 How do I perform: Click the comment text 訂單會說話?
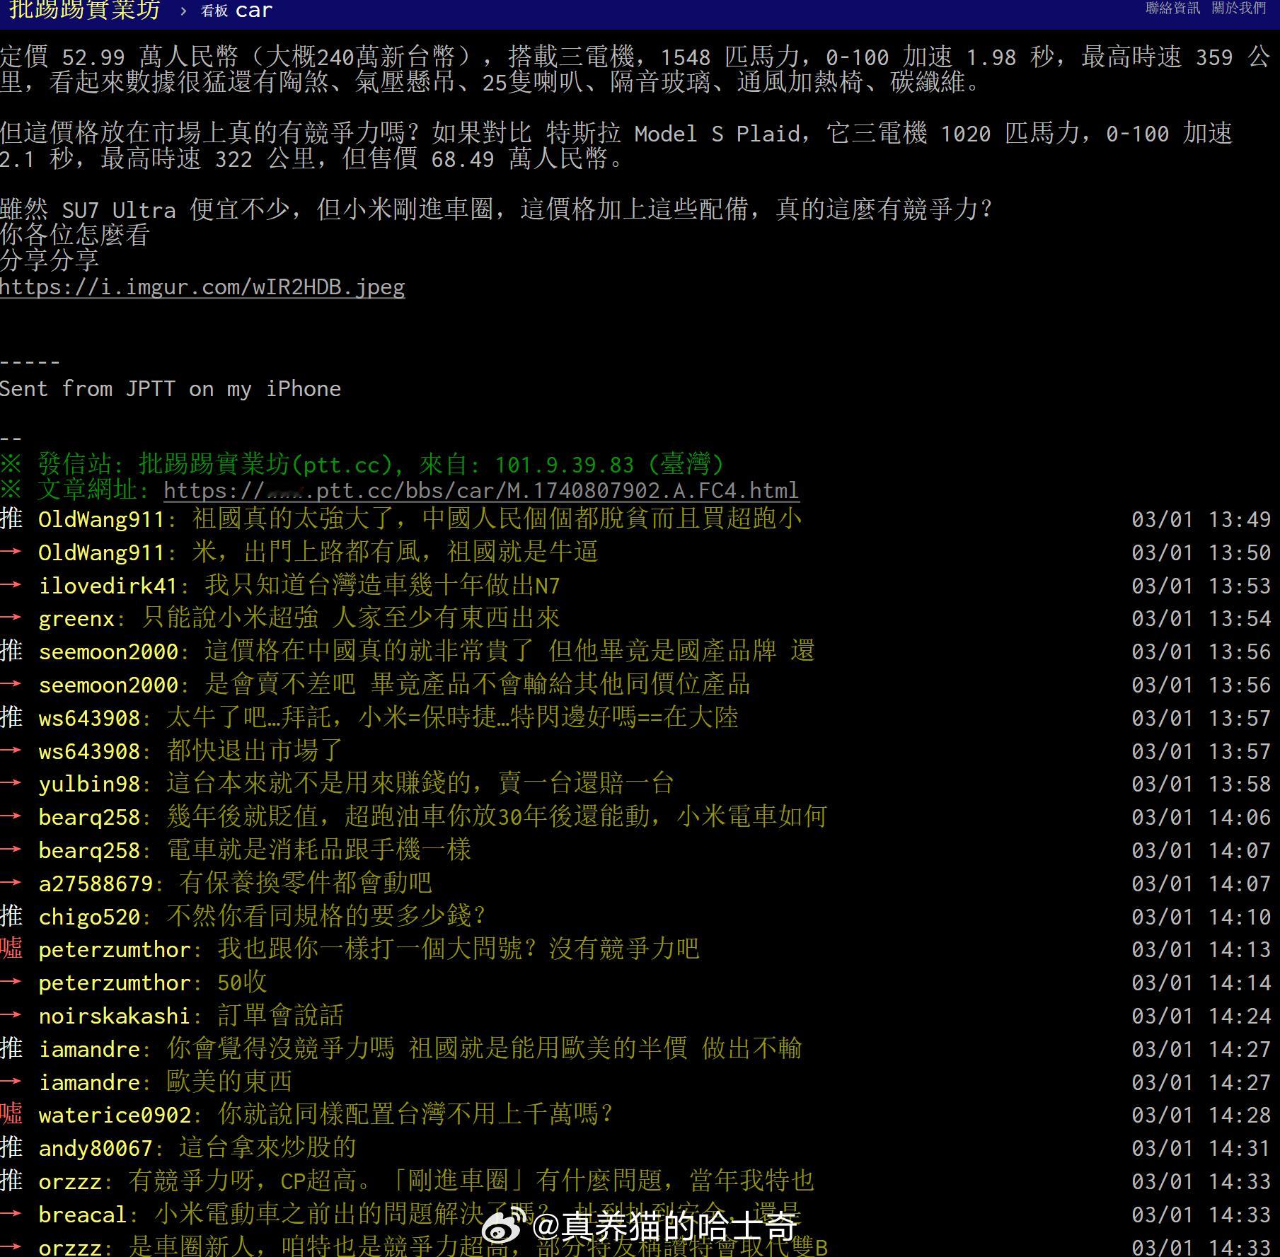[280, 1016]
